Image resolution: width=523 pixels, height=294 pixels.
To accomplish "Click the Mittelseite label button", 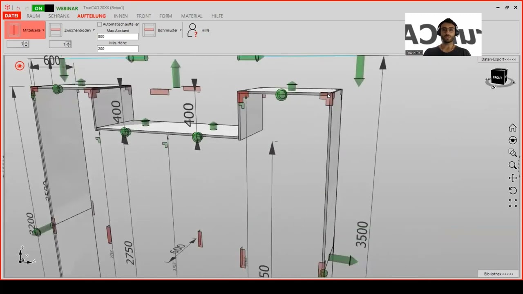I will point(31,30).
